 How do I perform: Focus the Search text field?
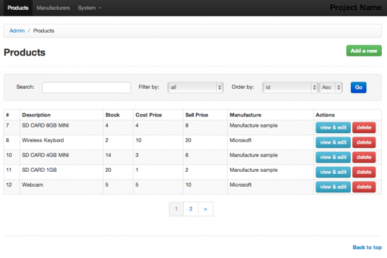pos(86,87)
